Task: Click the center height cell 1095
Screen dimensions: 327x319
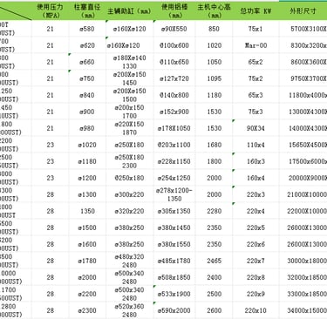Action: pos(214,78)
